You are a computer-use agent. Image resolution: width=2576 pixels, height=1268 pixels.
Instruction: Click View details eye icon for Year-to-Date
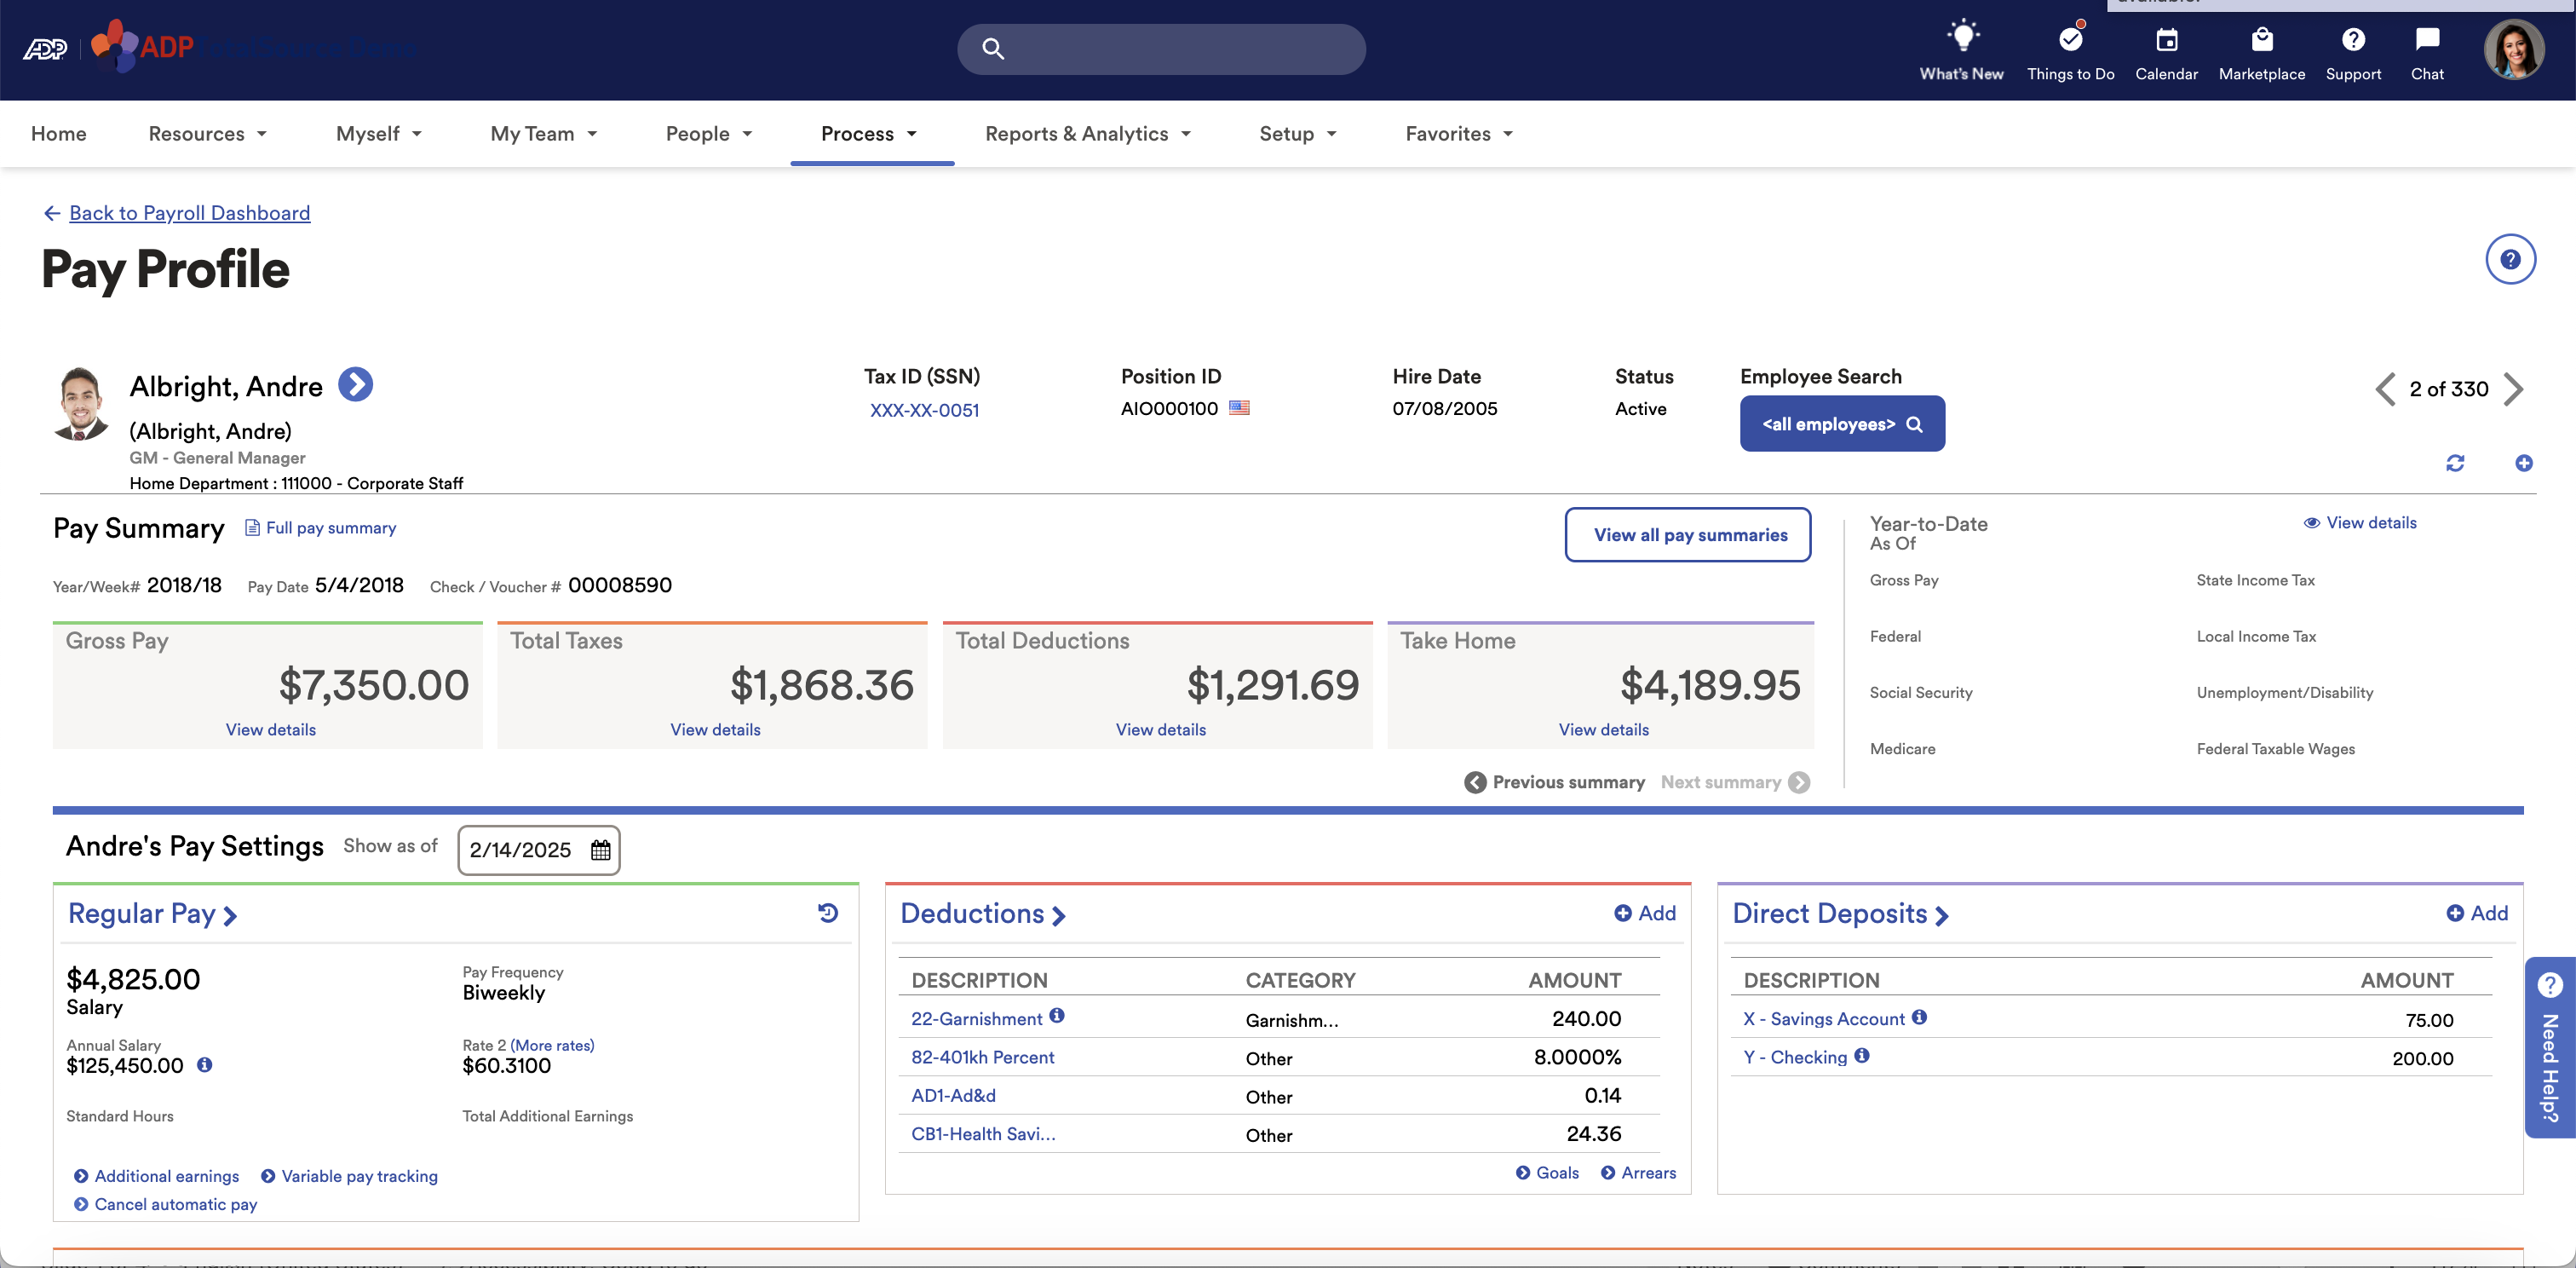(x=2311, y=523)
